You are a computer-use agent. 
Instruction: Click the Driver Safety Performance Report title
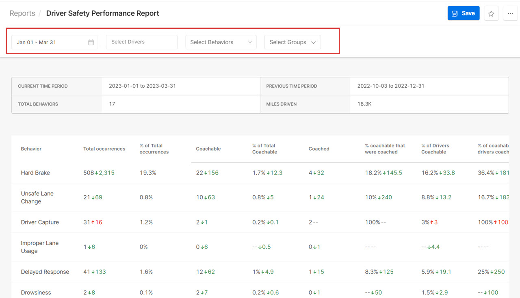102,13
